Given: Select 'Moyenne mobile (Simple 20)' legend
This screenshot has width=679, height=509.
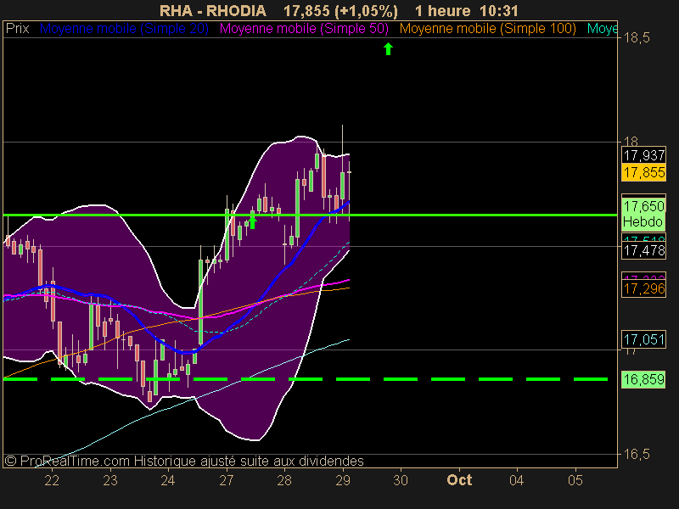Looking at the screenshot, I should click(124, 29).
